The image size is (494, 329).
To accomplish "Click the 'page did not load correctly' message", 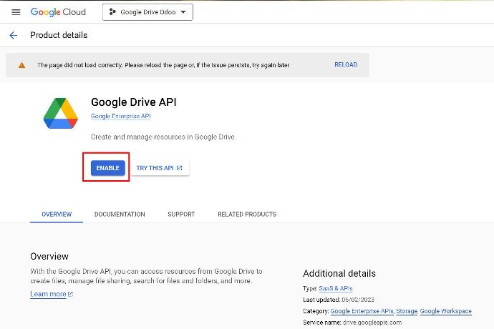I will 163,65.
